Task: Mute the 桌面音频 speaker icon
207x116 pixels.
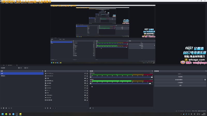Action: tap(91, 84)
